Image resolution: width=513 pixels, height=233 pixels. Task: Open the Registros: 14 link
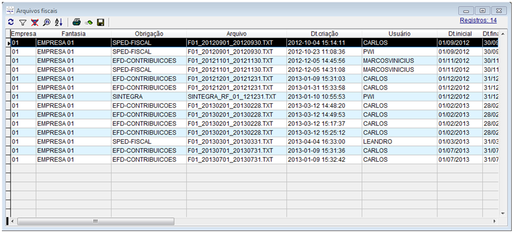(x=478, y=20)
